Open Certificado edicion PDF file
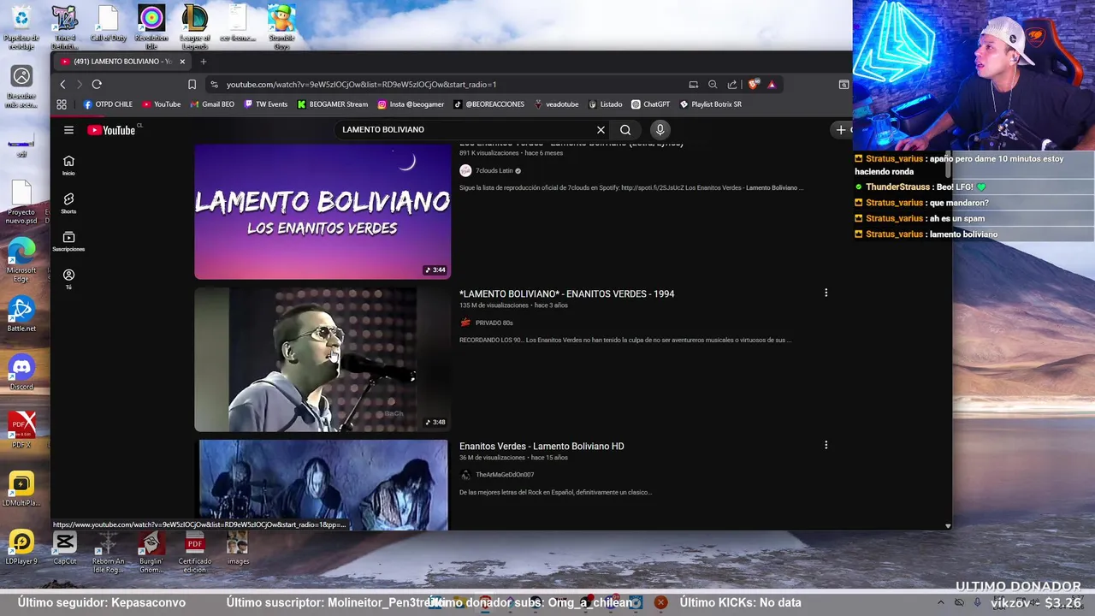The image size is (1095, 616). coord(194,552)
